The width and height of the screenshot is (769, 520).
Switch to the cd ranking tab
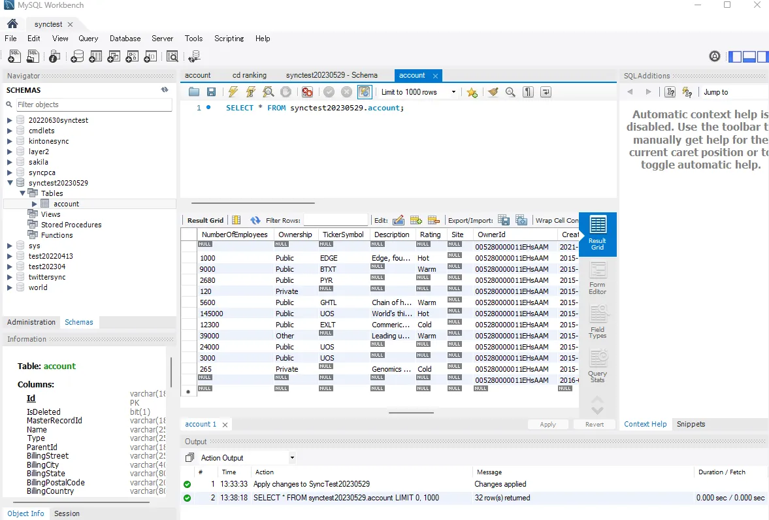[x=249, y=75]
